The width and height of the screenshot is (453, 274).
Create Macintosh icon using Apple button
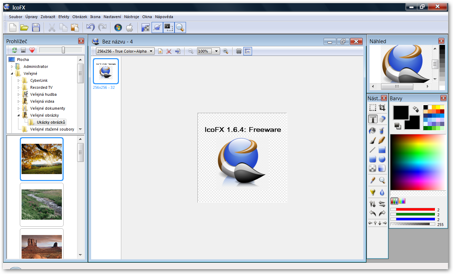129,28
